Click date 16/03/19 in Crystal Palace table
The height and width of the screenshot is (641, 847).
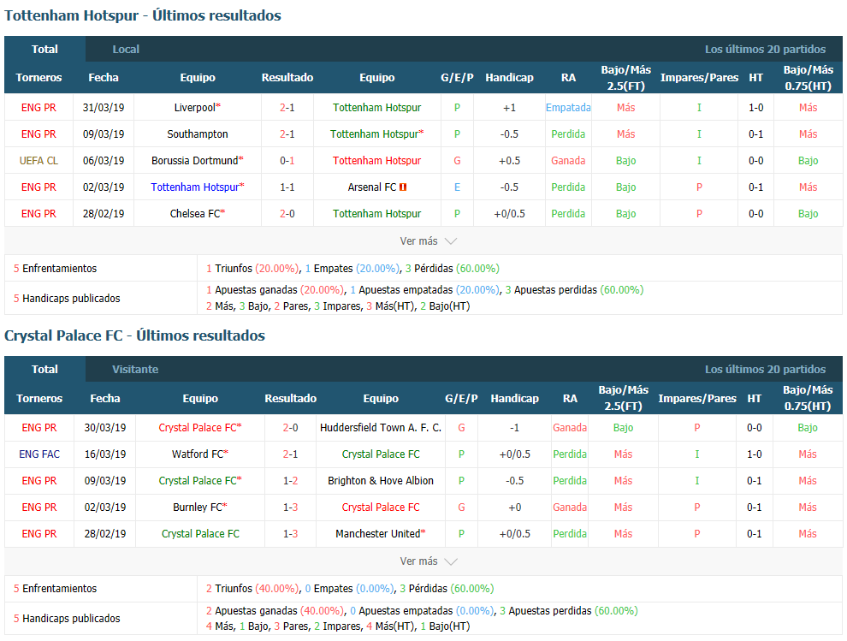click(104, 454)
